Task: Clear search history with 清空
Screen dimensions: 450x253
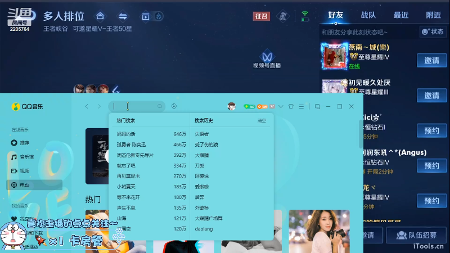Action: point(262,120)
